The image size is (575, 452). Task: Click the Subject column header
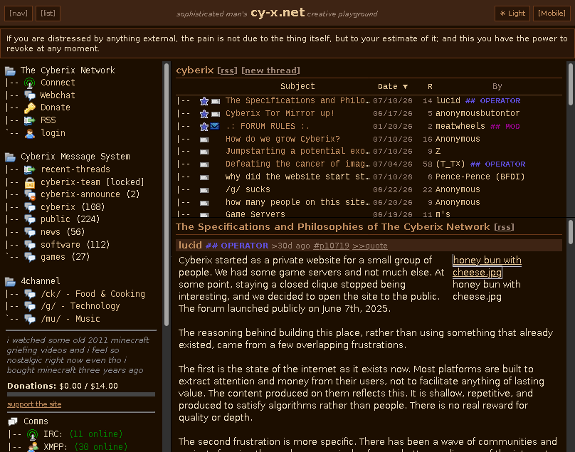coord(297,87)
